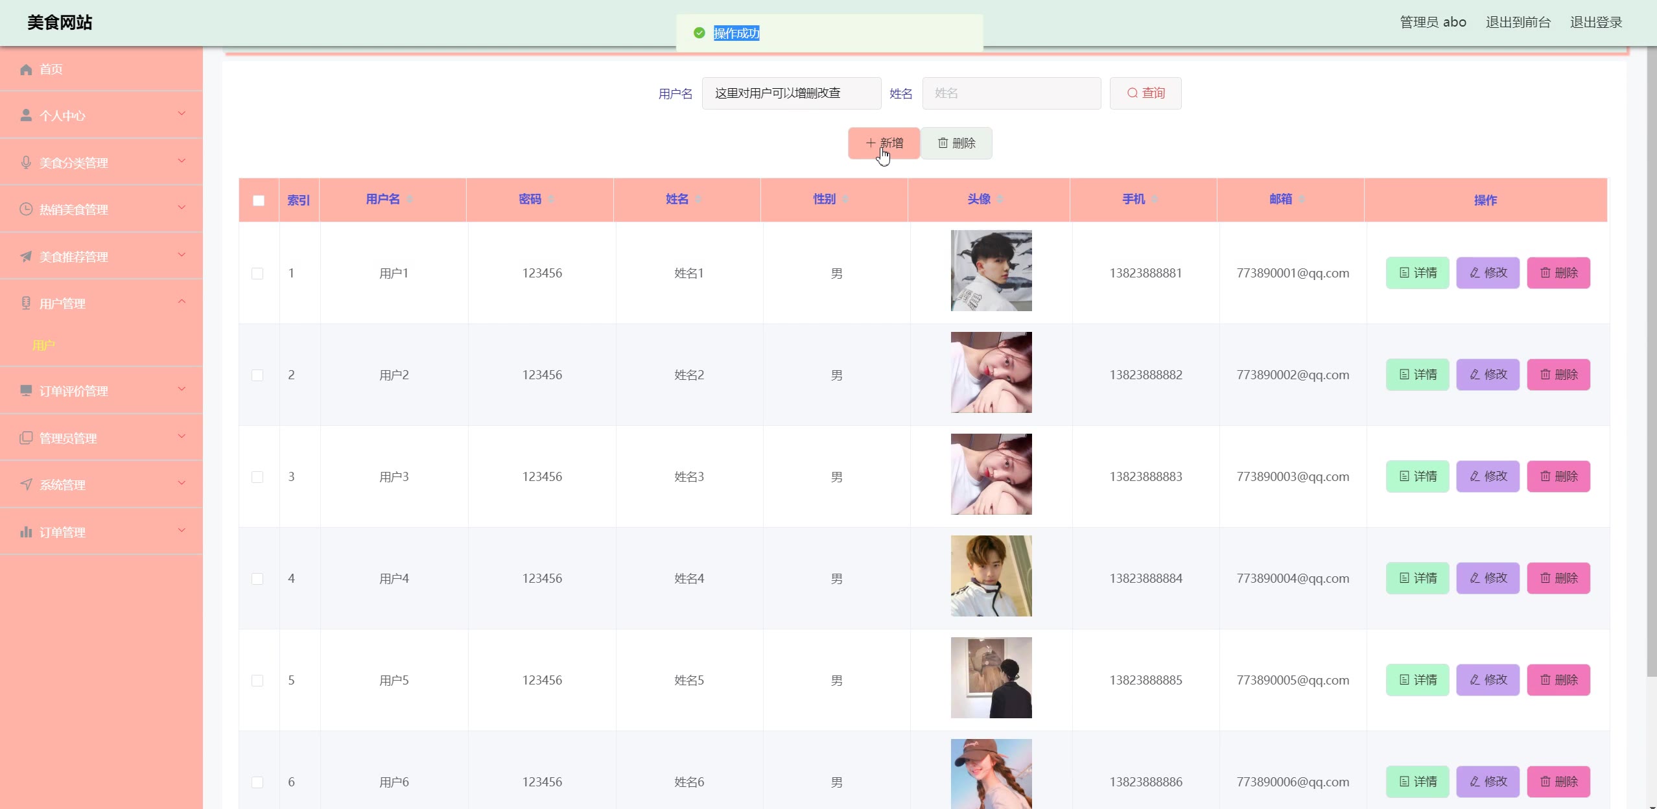Viewport: 1657px width, 809px height.
Task: Click the microphone icon beside 美食分类管理
Action: click(26, 163)
